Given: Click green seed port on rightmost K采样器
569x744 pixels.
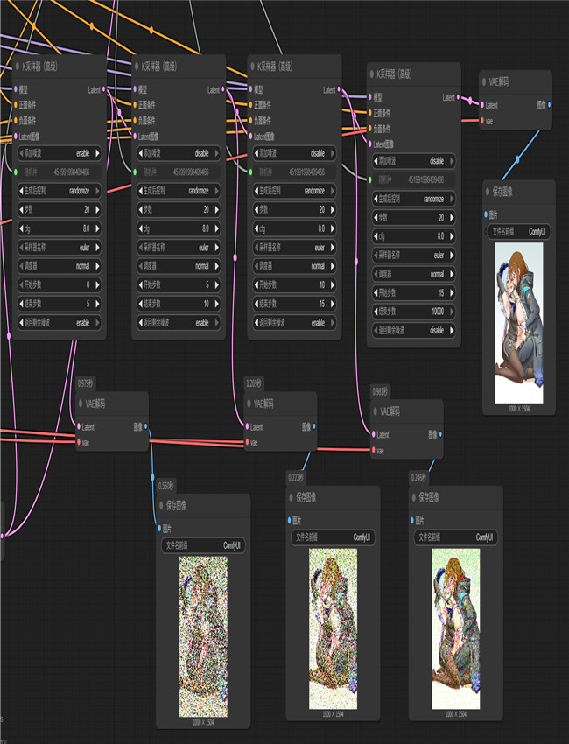Looking at the screenshot, I should [370, 179].
